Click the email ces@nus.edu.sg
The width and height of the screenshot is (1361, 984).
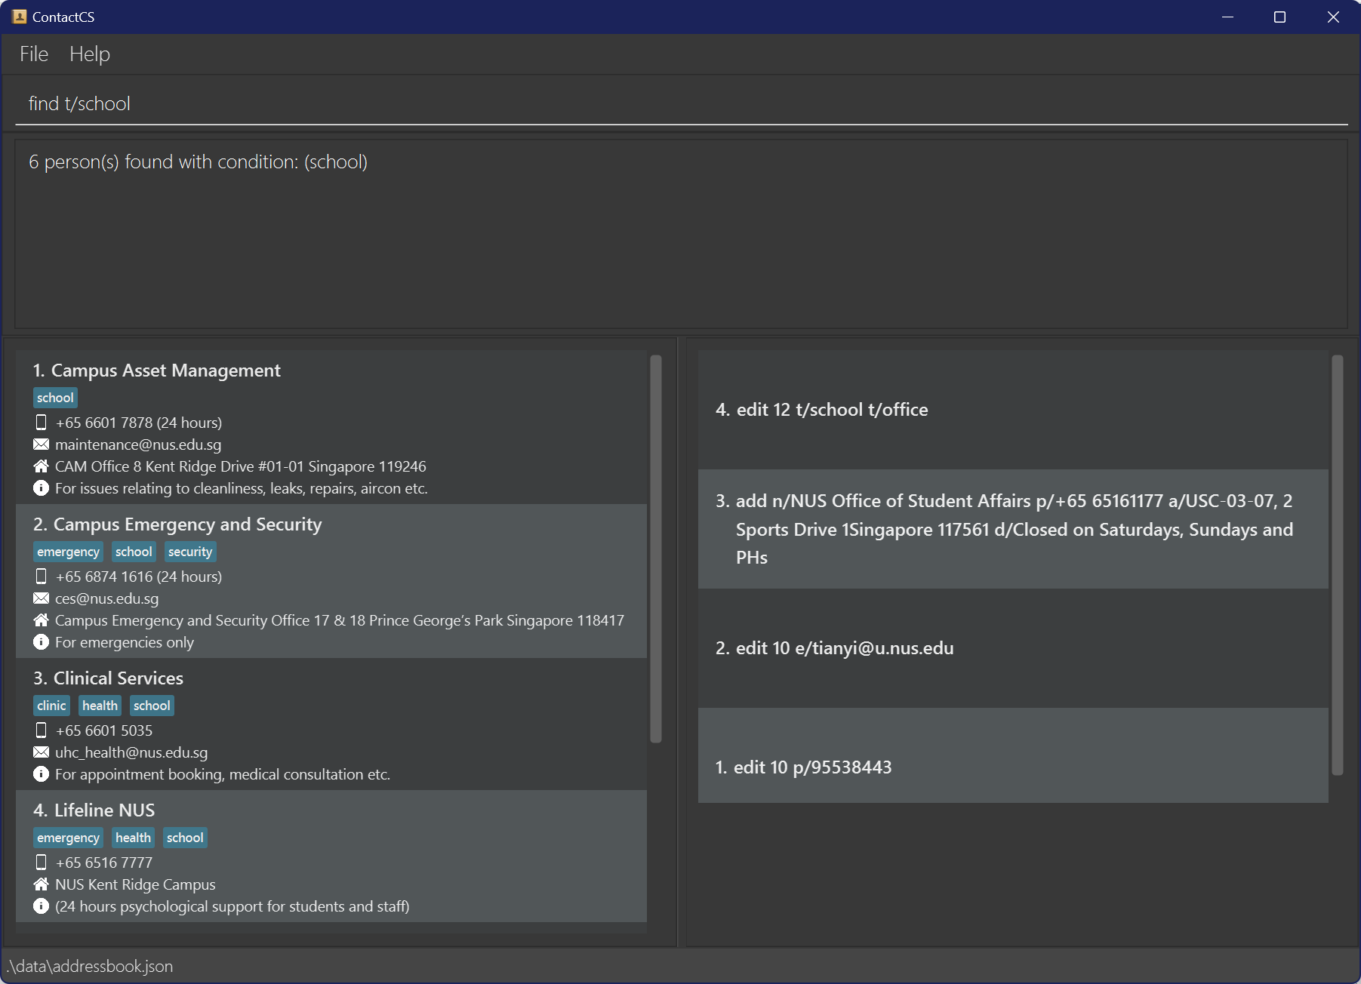pos(107,598)
